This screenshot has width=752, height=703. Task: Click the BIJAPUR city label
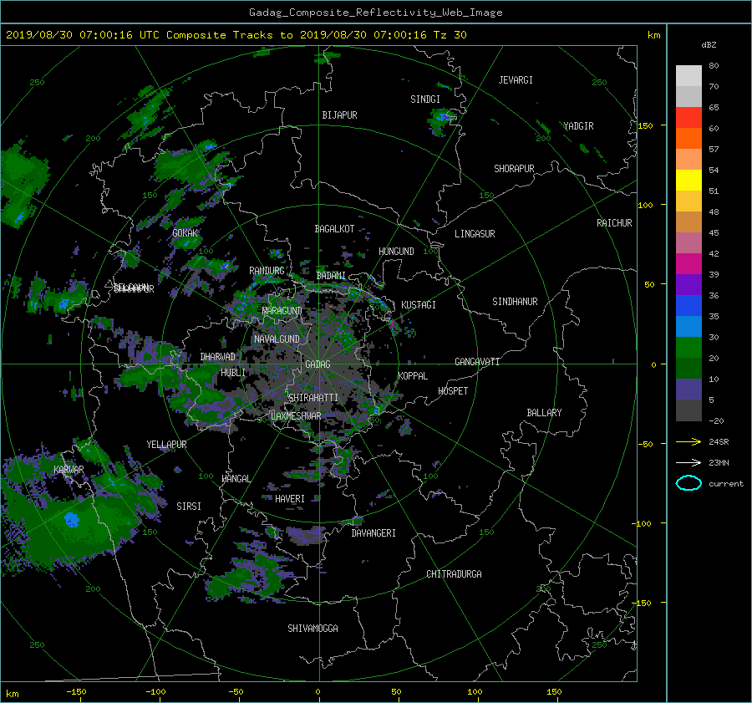(x=339, y=115)
